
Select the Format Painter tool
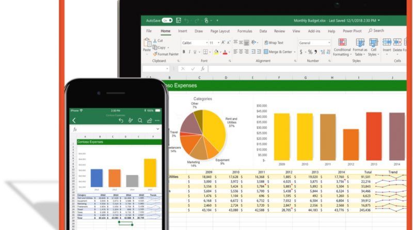pos(166,54)
